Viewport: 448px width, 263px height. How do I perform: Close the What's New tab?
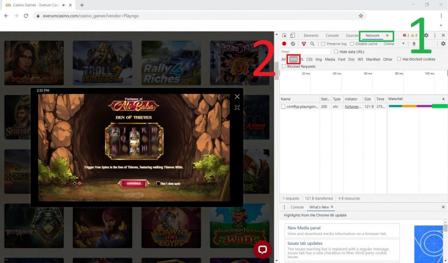[x=332, y=207]
